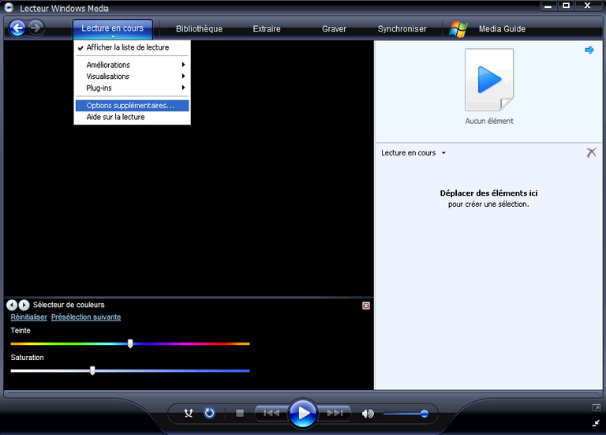Turn on shuffle playback
Viewport: 606px width, 435px height.
point(189,414)
